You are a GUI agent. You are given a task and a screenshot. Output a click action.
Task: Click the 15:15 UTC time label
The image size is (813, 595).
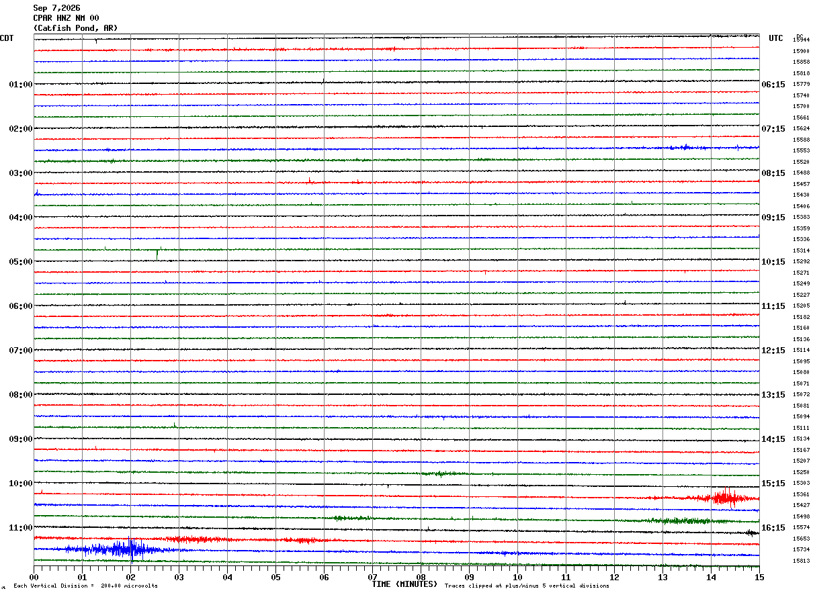[x=773, y=484]
